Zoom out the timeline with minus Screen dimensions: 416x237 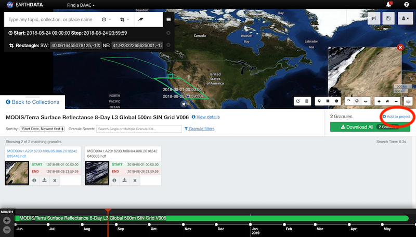(7, 230)
